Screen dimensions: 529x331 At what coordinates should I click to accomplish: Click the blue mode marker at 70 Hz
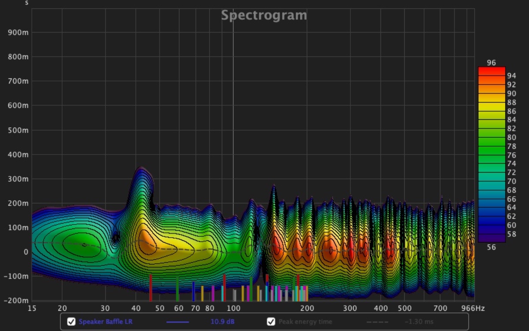coord(193,291)
